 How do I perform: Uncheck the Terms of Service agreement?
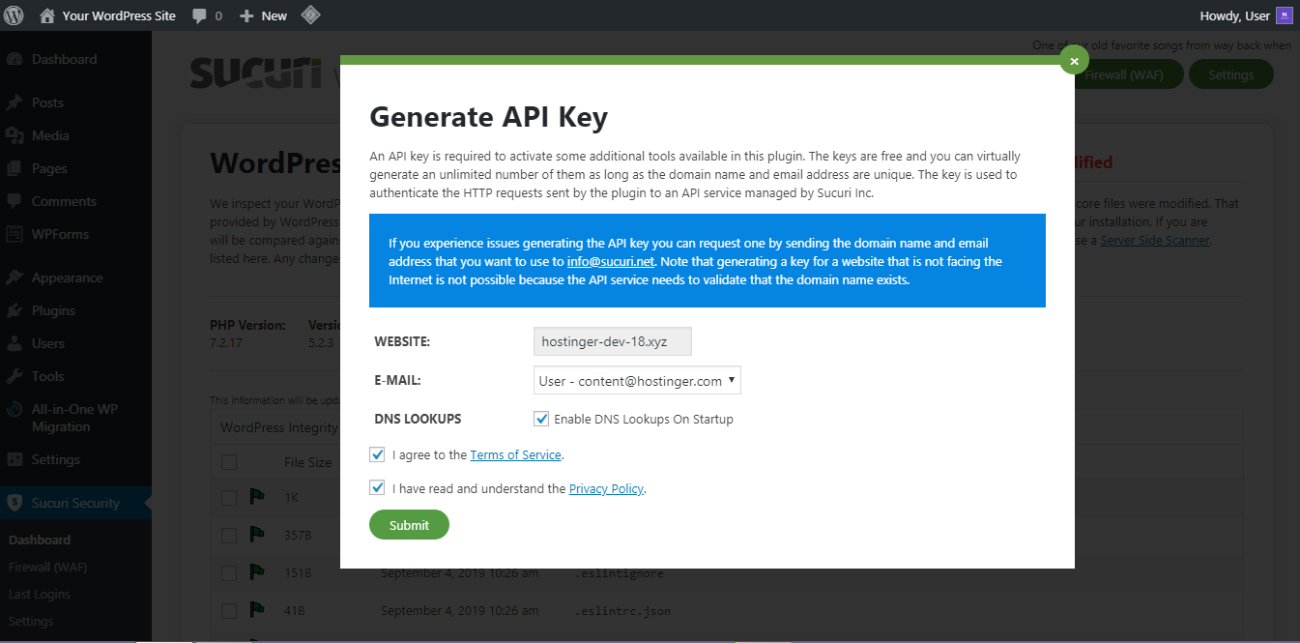[377, 454]
